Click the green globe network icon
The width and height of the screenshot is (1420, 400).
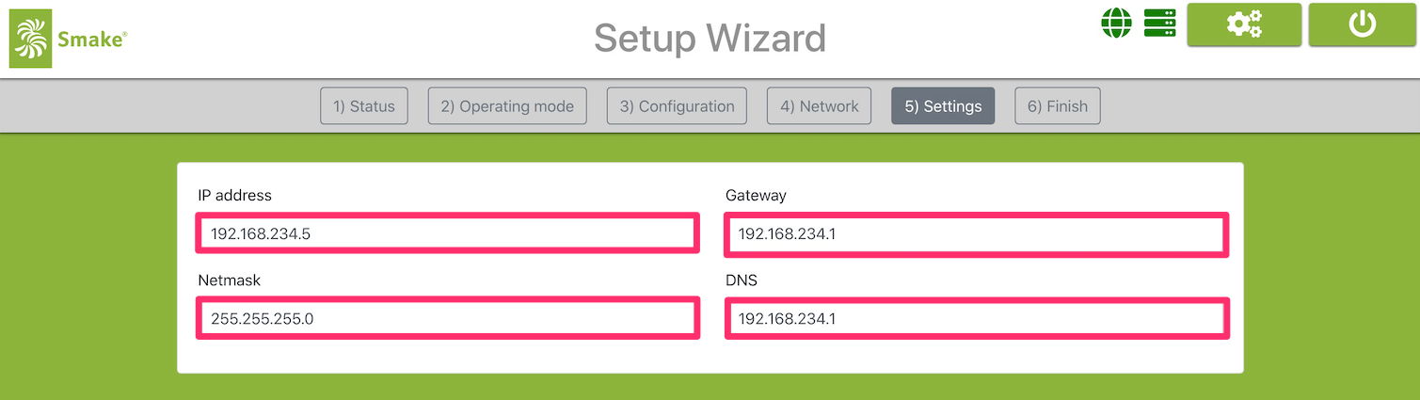point(1117,24)
